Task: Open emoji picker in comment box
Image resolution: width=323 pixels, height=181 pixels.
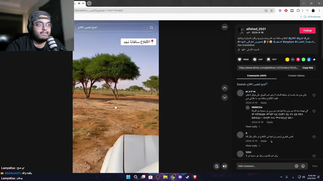Action: [303, 166]
